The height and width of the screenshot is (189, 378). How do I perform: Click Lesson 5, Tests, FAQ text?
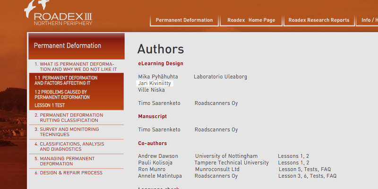(x=305, y=169)
